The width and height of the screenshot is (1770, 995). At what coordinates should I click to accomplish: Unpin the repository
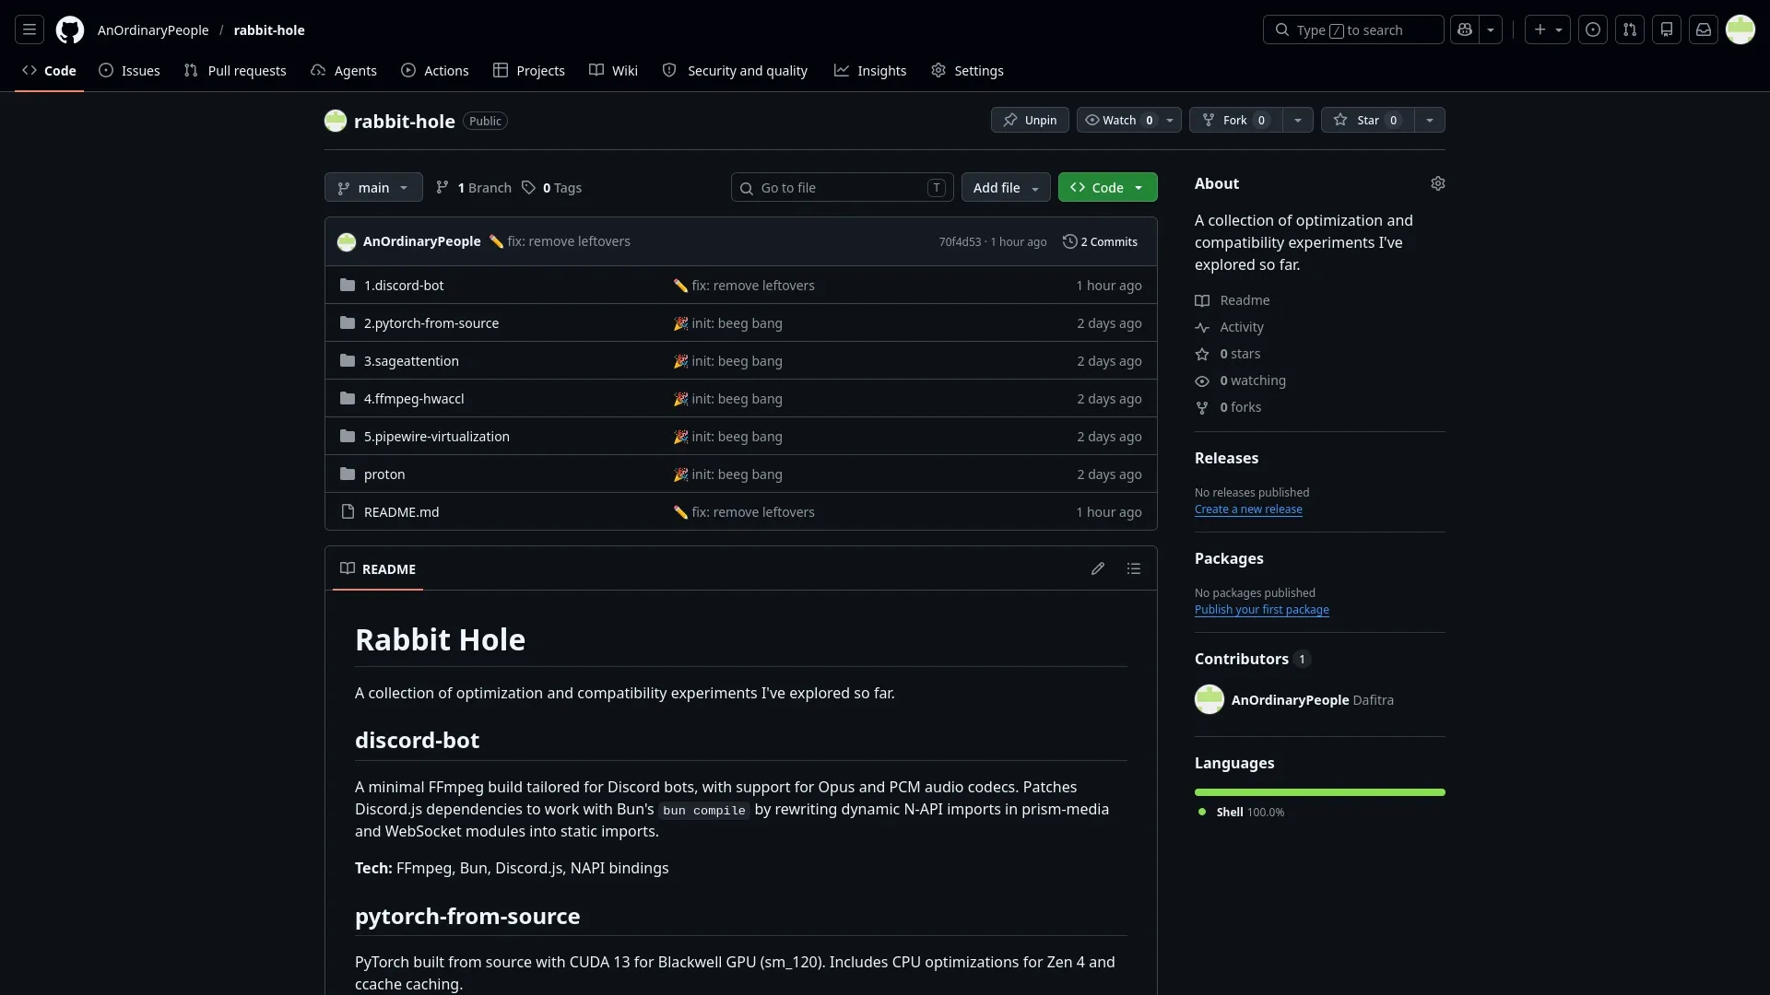pyautogui.click(x=1030, y=120)
